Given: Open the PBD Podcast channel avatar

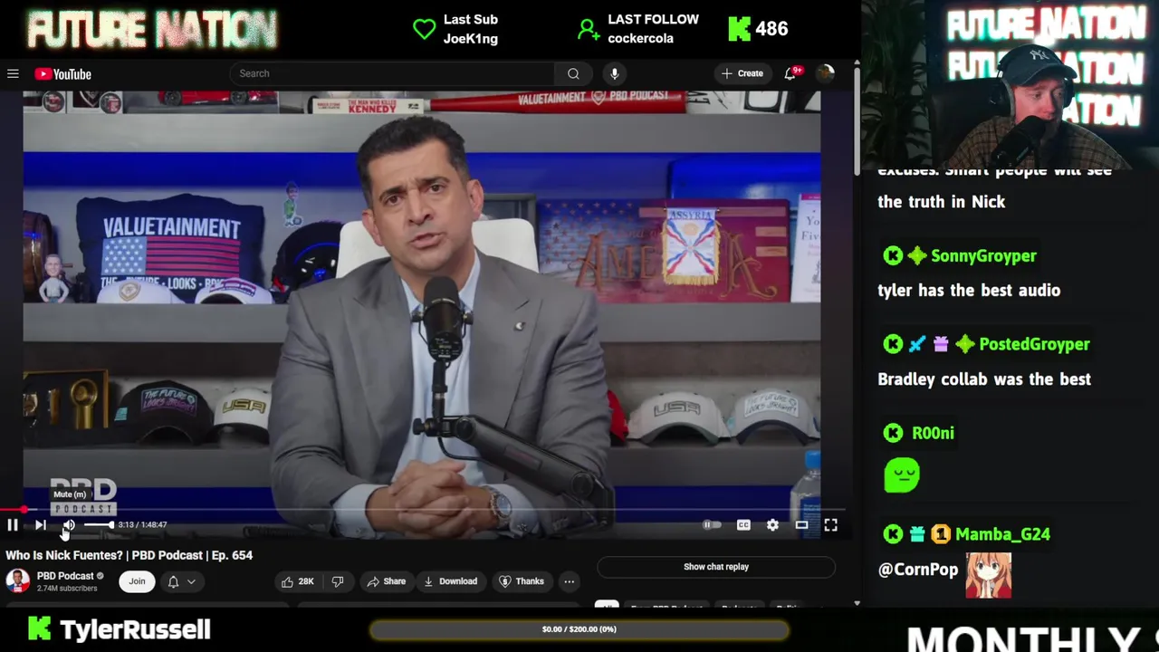Looking at the screenshot, I should (18, 580).
